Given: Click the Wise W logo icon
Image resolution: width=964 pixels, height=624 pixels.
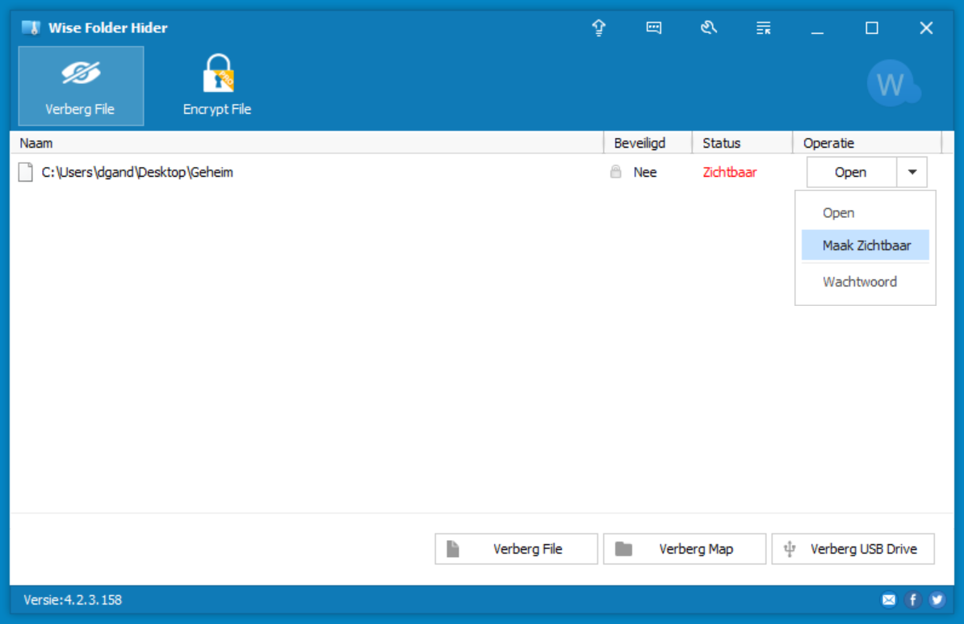Looking at the screenshot, I should tap(893, 84).
